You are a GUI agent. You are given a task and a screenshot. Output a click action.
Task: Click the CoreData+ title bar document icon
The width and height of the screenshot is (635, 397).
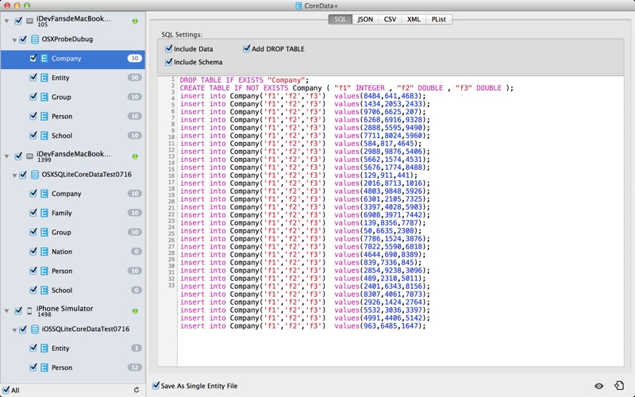click(298, 6)
